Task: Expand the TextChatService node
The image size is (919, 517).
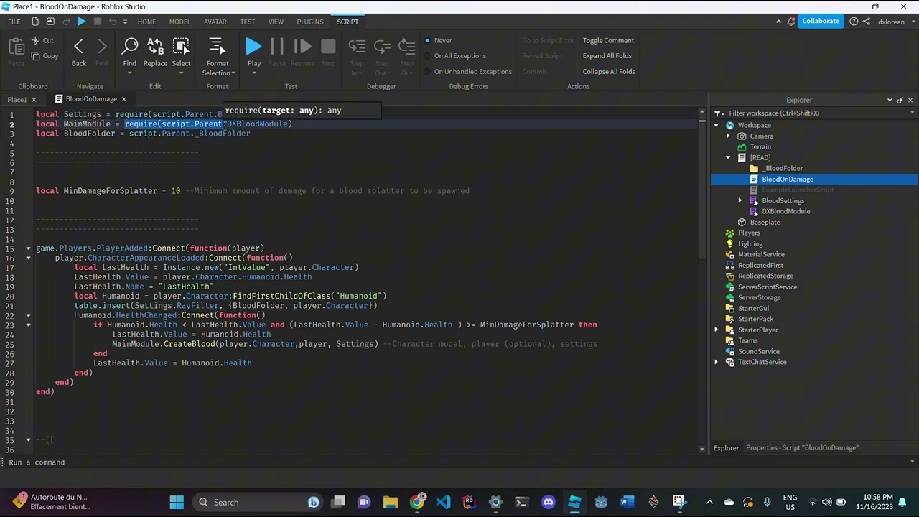Action: tap(717, 362)
